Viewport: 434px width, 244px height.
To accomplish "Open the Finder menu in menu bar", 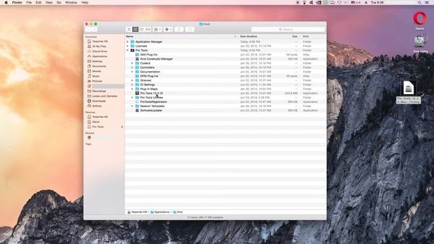I will 17,3.
